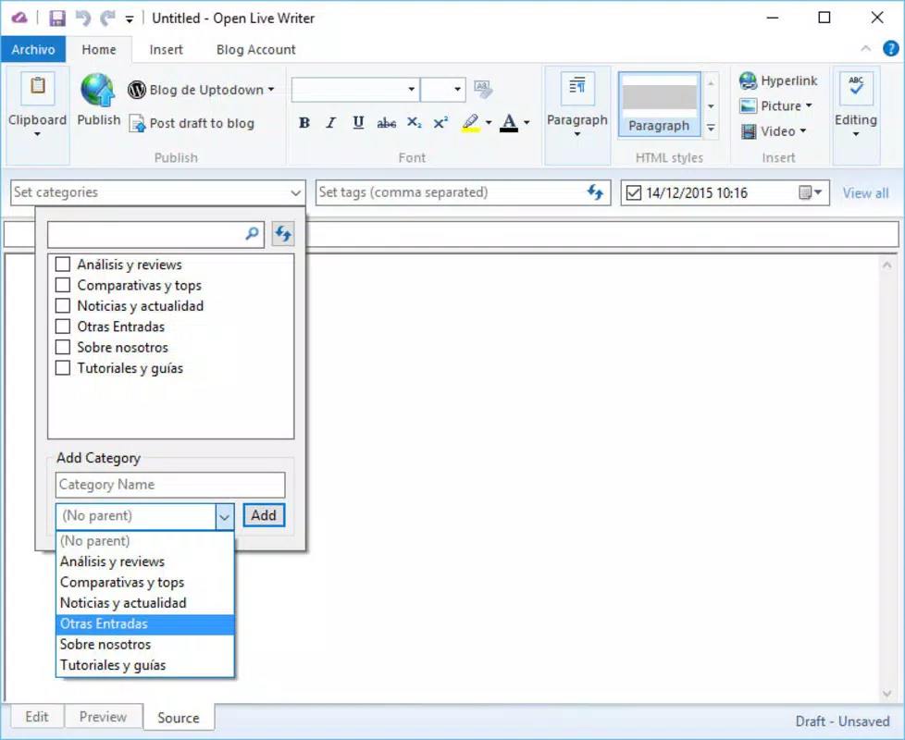
Task: Open the Paragraph alignment group icon
Action: (x=577, y=88)
